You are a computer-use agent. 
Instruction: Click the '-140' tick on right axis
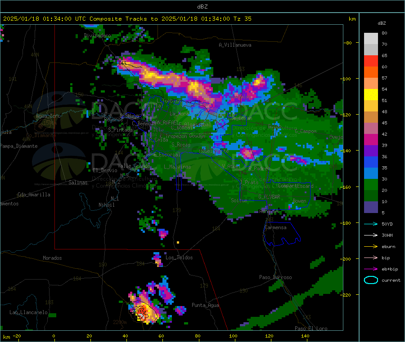click(x=346, y=151)
